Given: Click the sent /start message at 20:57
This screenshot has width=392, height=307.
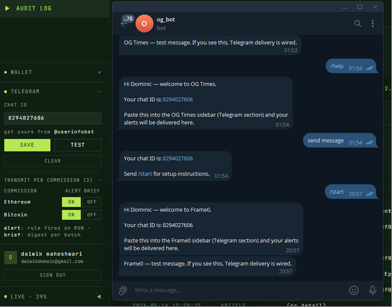Looking at the screenshot, I should pos(351,192).
